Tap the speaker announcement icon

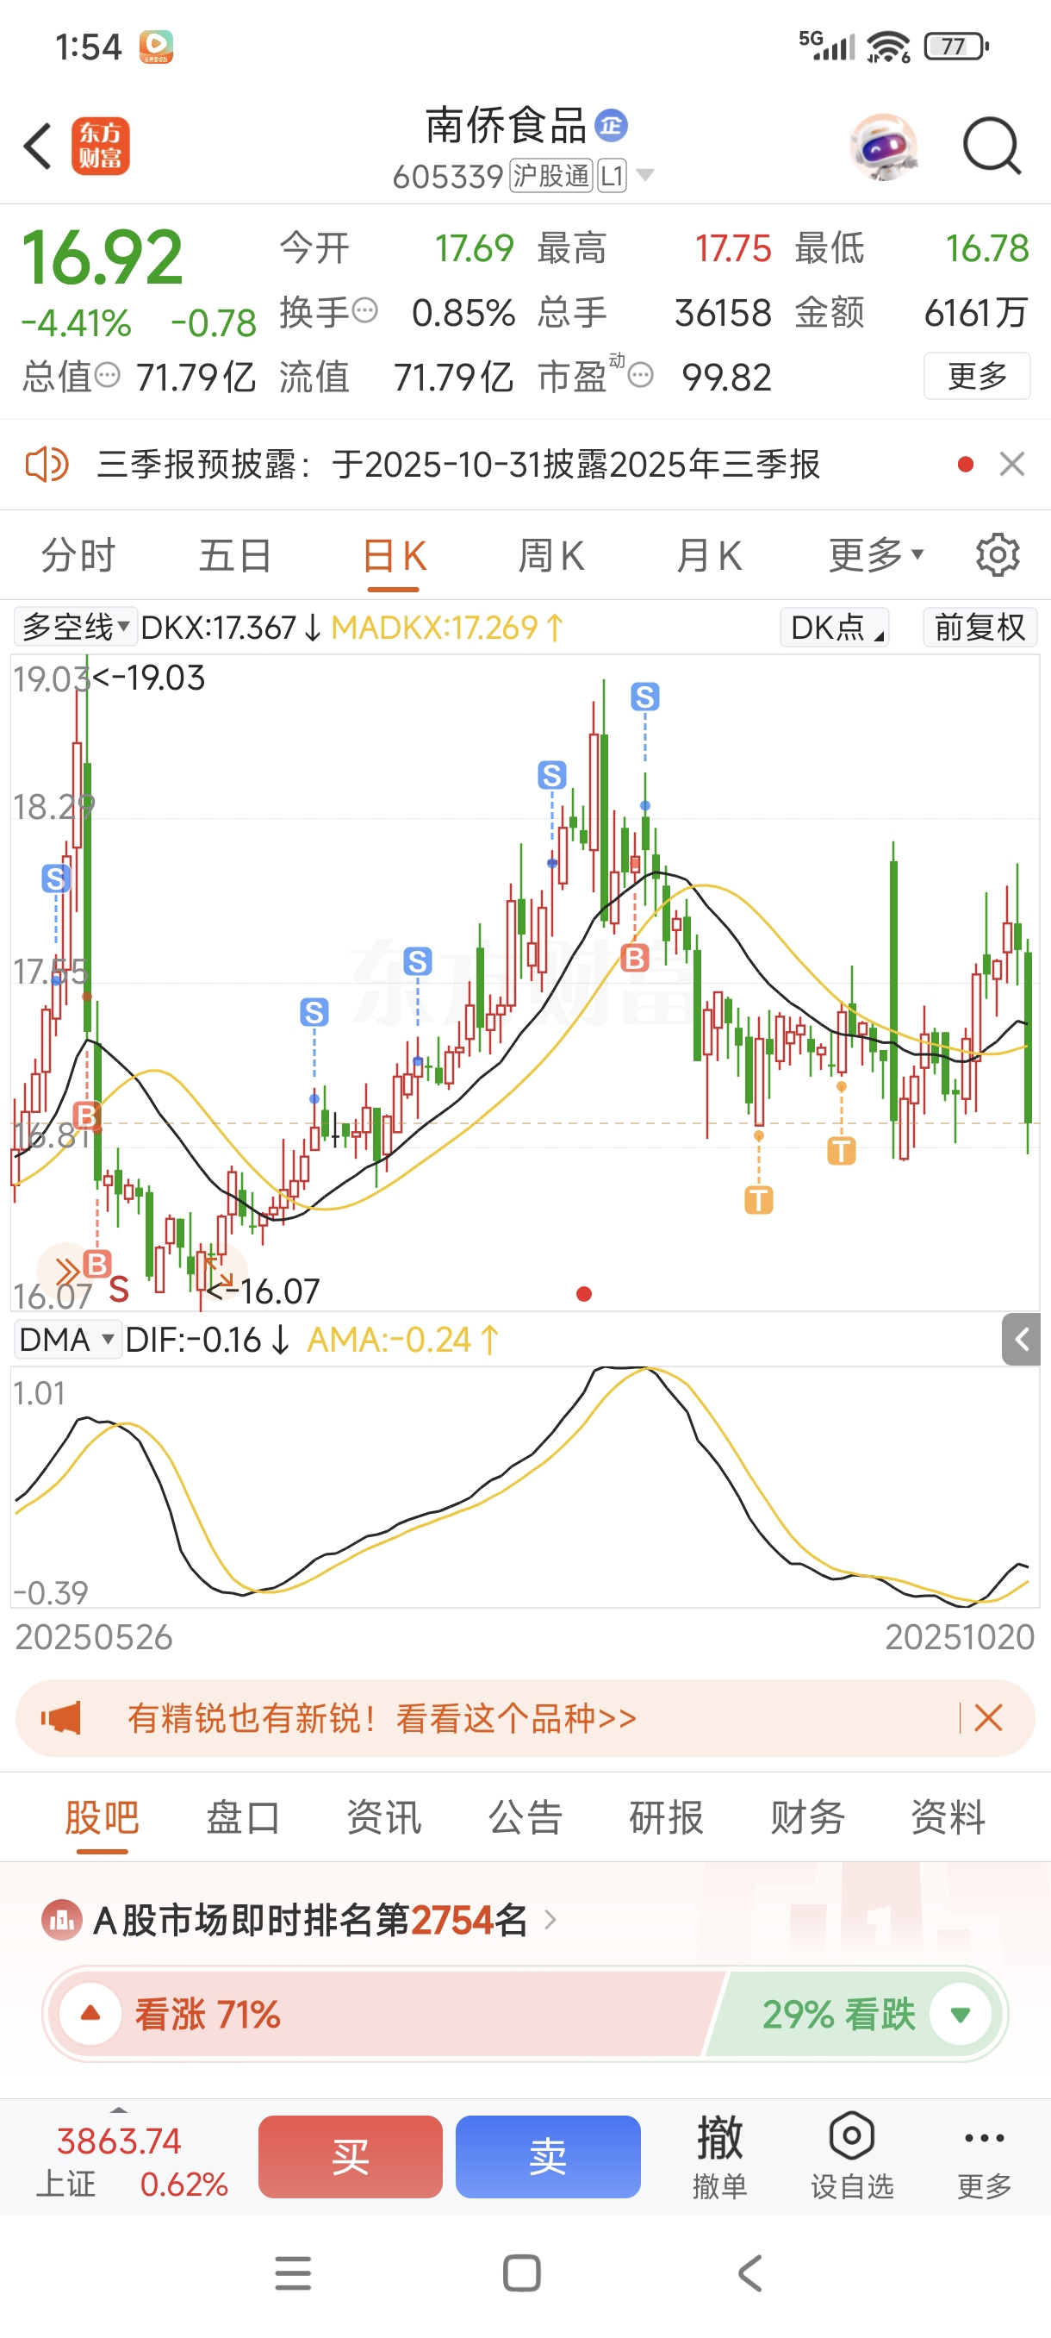47,465
